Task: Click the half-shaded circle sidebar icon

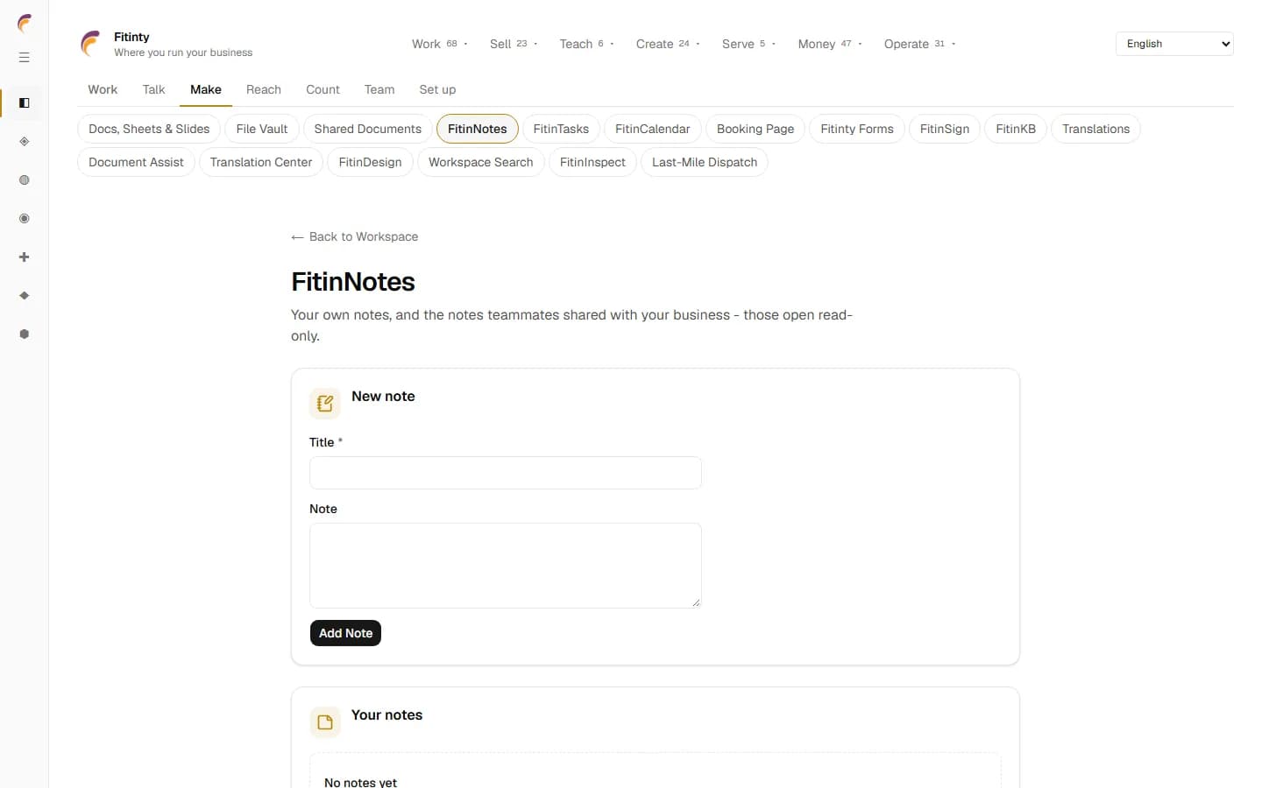Action: tap(25, 180)
